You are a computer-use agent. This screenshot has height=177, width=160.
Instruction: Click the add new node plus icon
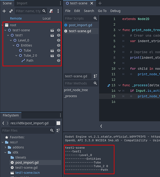[x=4, y=11]
